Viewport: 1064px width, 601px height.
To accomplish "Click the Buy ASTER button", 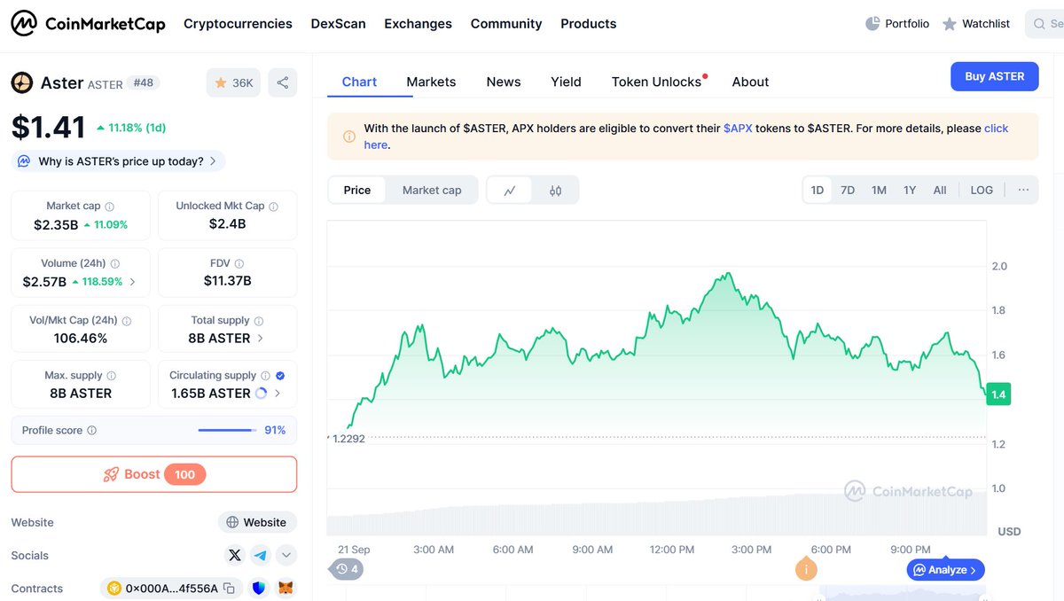I will tap(995, 76).
